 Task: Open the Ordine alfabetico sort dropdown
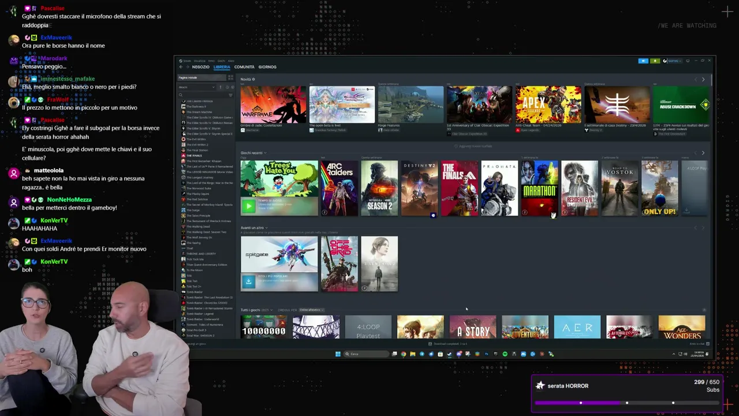312,310
